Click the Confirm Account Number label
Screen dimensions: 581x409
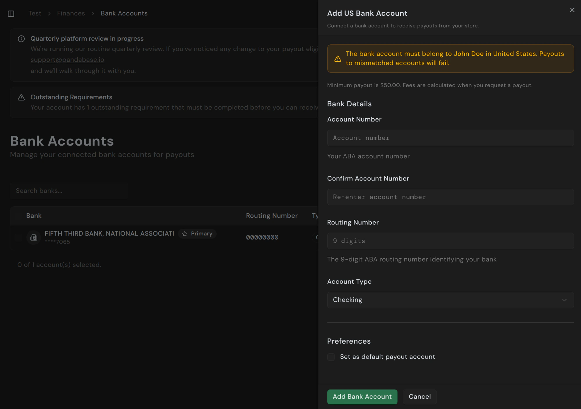[368, 178]
